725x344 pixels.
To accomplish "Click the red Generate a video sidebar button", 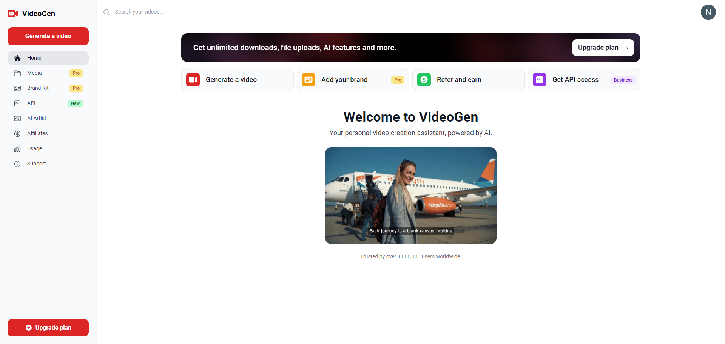I will tap(48, 36).
